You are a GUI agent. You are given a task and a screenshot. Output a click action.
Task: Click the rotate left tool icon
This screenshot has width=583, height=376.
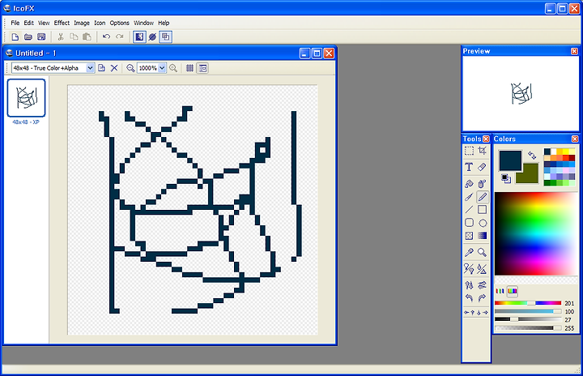pos(469,298)
